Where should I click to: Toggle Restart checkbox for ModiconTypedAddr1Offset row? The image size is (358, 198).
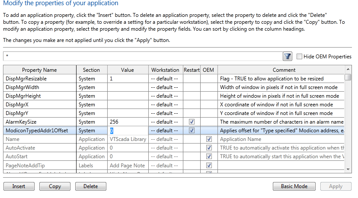coord(192,131)
